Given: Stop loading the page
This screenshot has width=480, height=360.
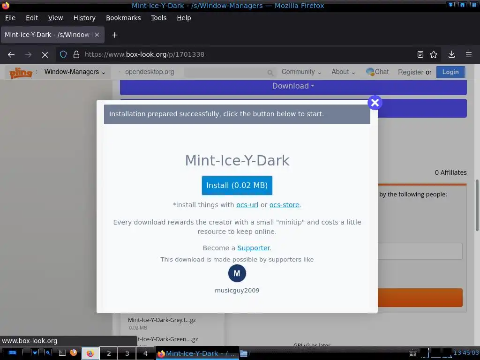Looking at the screenshot, I should [x=45, y=55].
